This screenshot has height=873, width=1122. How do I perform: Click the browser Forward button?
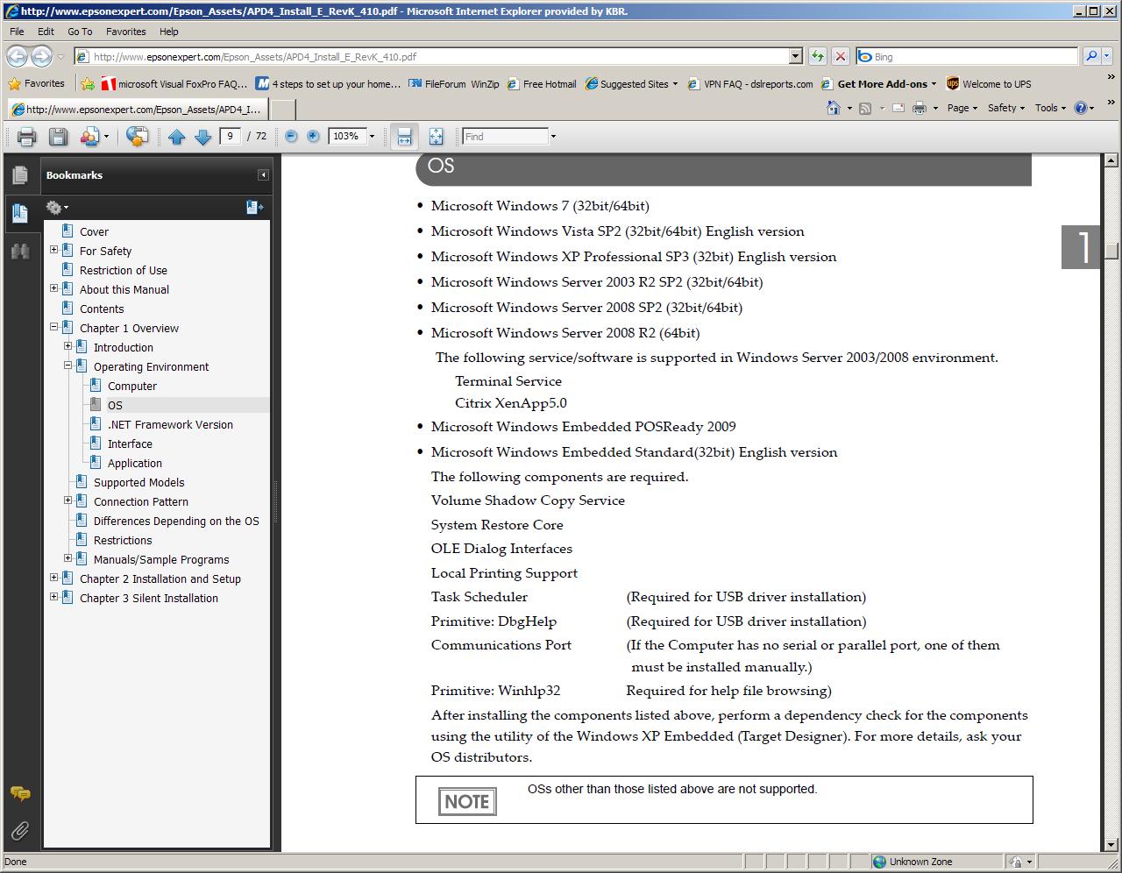click(x=41, y=56)
